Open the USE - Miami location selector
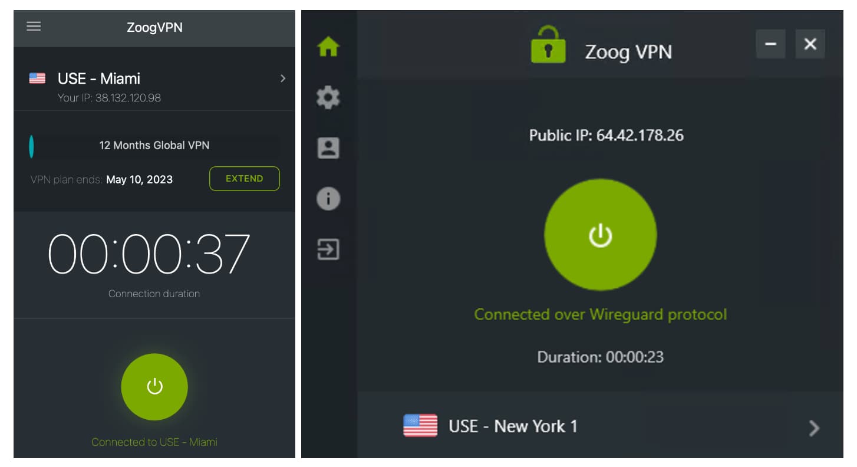Screen dimensions: 857x467 tap(154, 87)
